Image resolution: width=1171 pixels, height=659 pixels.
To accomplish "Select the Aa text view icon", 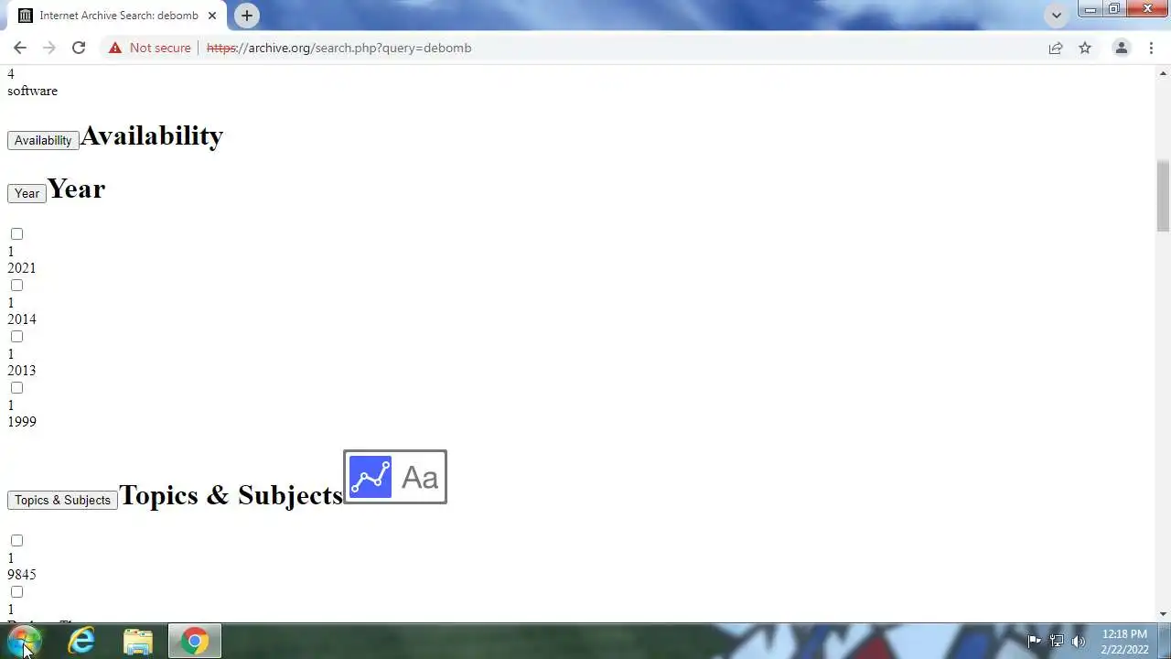I will [420, 477].
